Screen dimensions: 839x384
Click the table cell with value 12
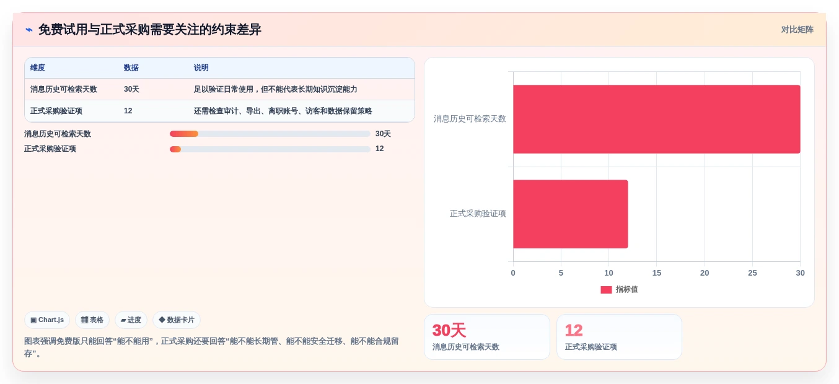point(128,111)
